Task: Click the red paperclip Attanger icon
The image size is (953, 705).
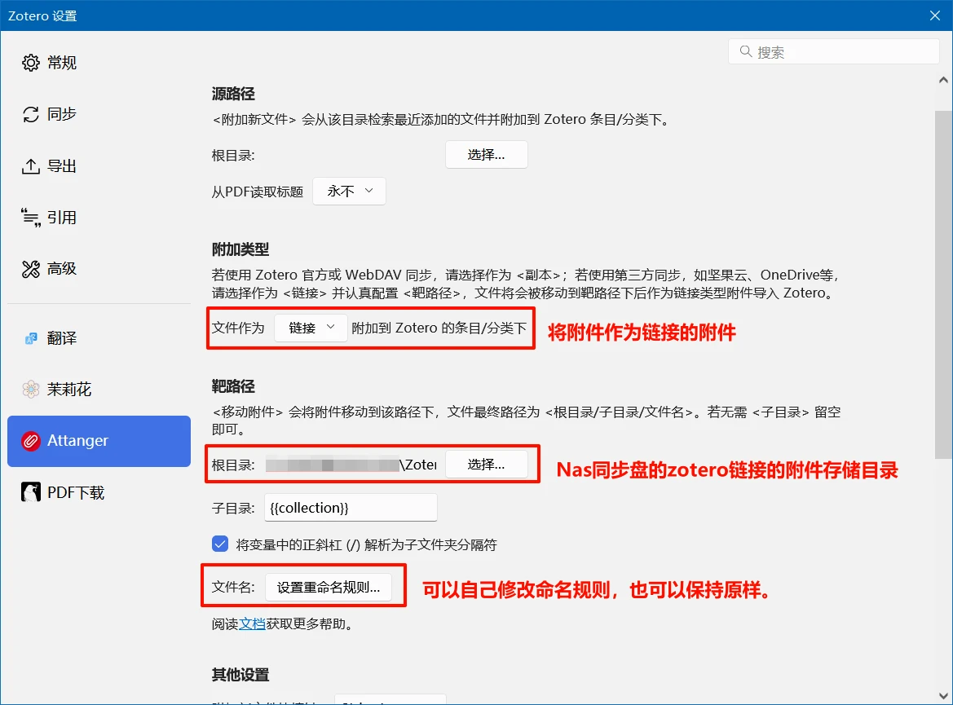Action: click(31, 441)
